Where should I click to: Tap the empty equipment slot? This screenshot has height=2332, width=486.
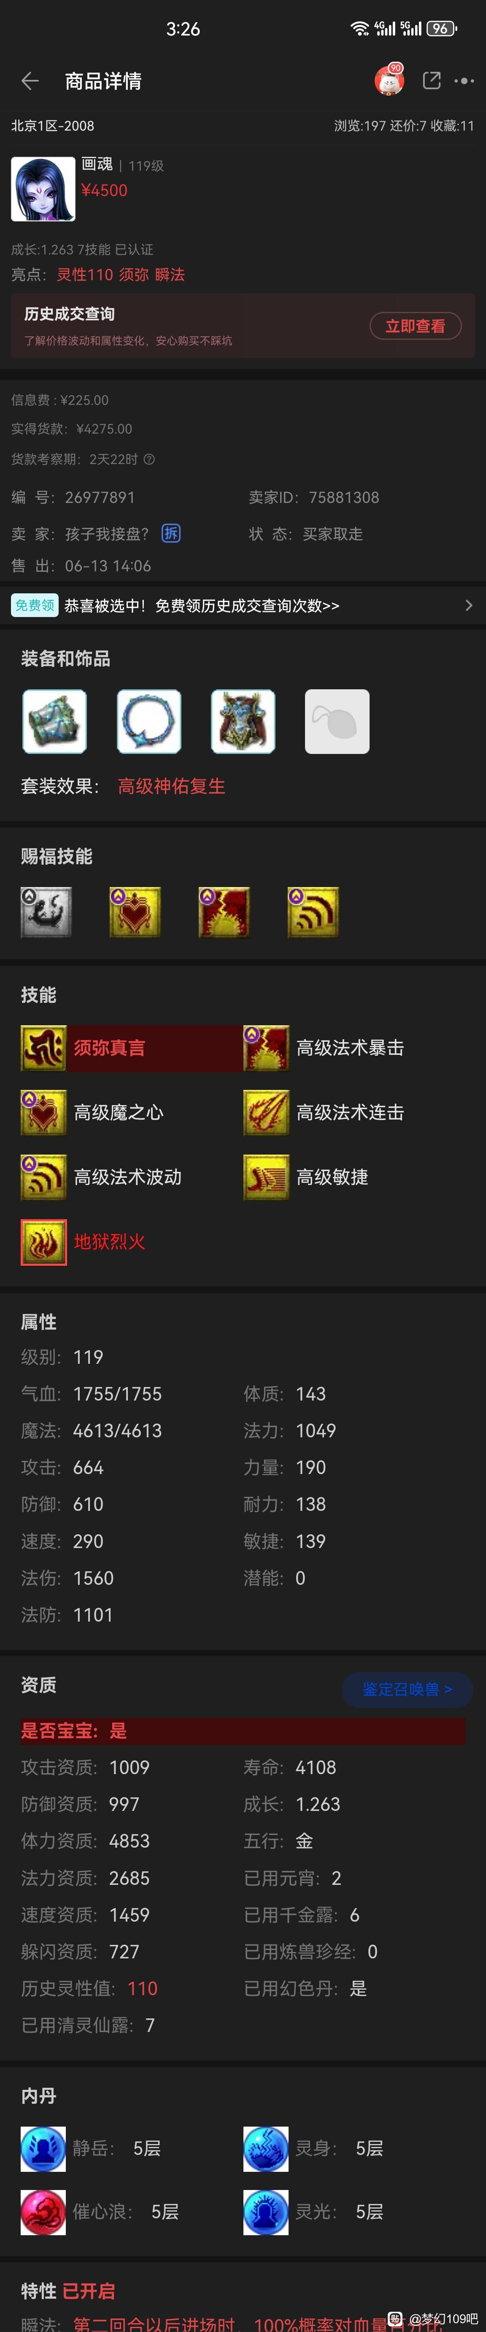[337, 721]
